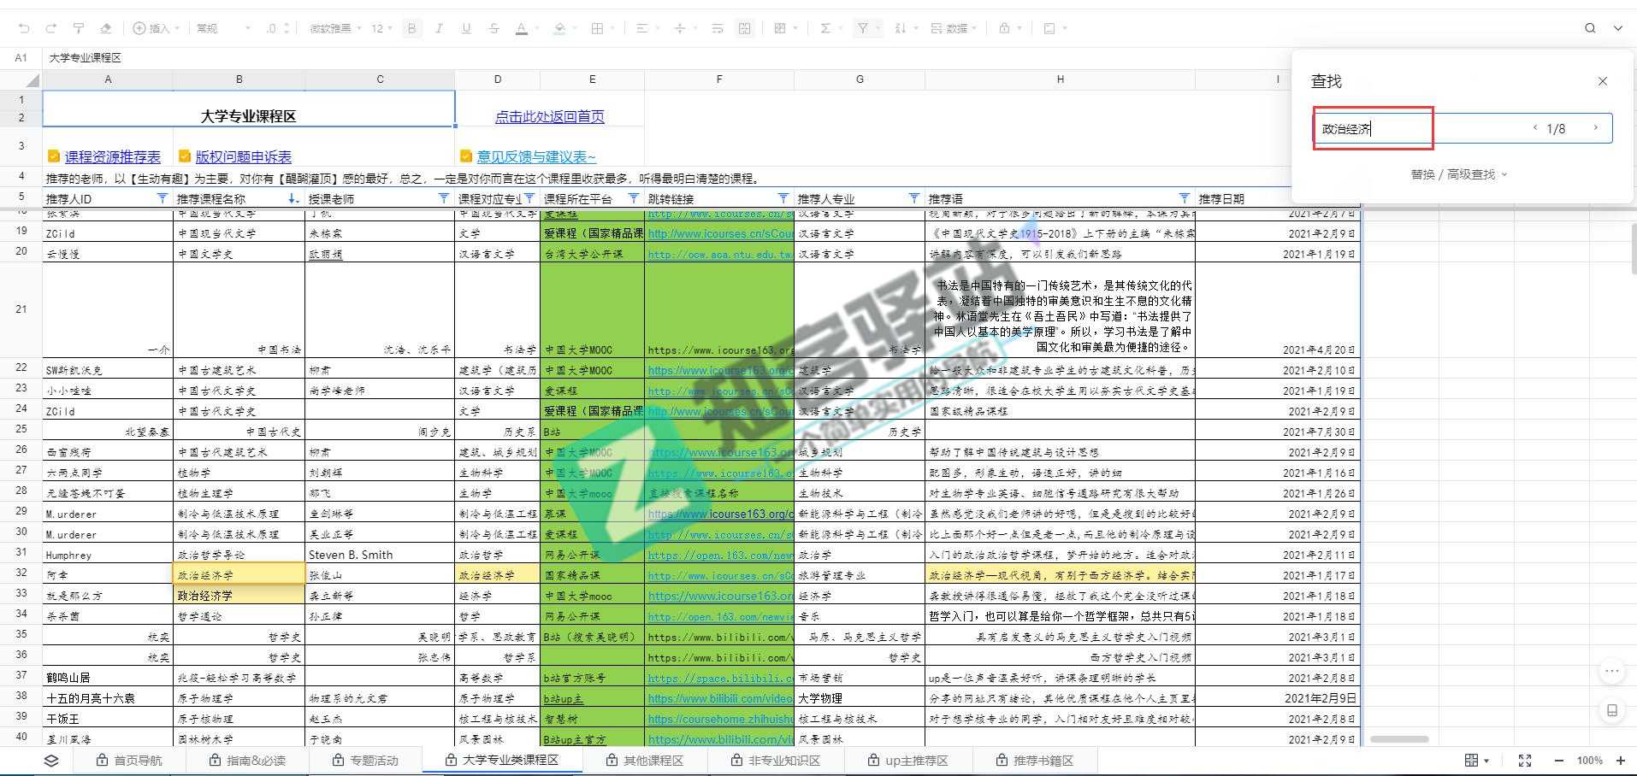Open the font size dropdown
The image size is (1637, 776).
[381, 28]
